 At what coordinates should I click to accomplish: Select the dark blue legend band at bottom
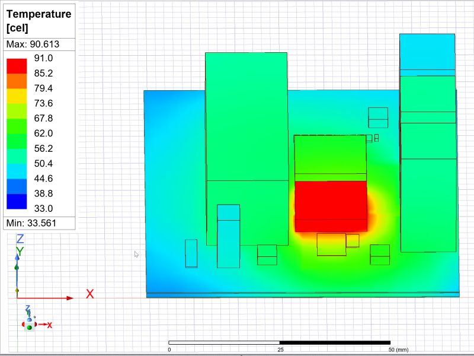(x=17, y=201)
